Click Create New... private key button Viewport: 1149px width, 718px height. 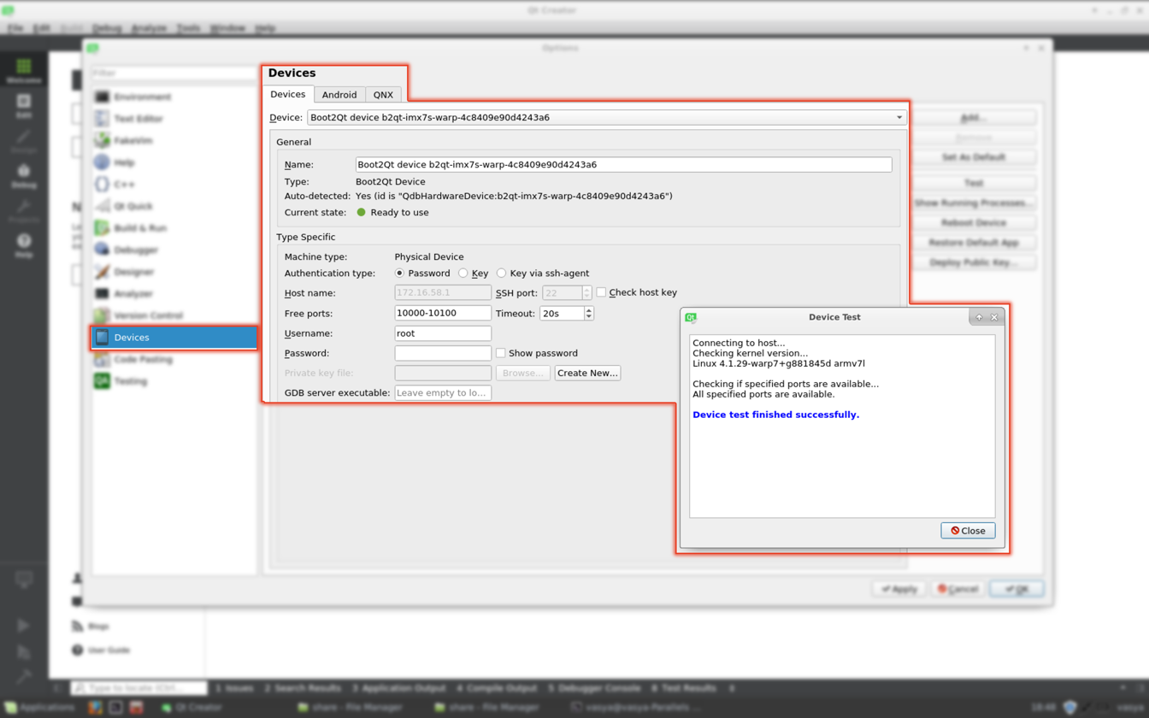click(x=587, y=373)
